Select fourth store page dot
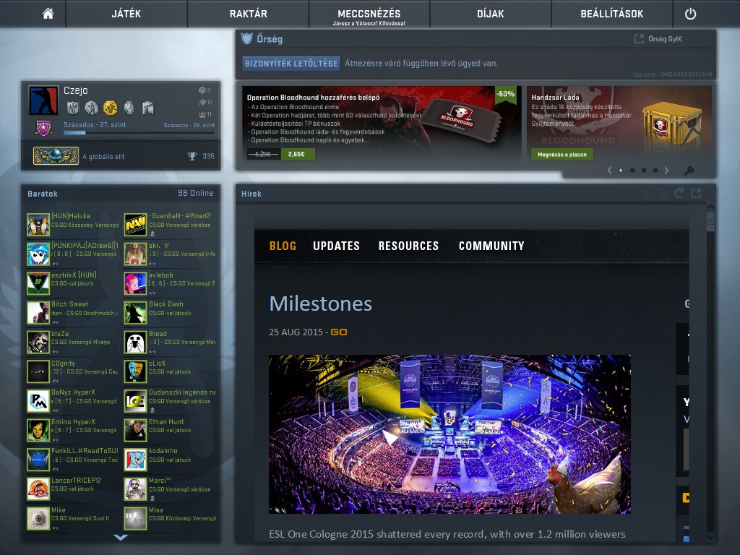 (655, 171)
